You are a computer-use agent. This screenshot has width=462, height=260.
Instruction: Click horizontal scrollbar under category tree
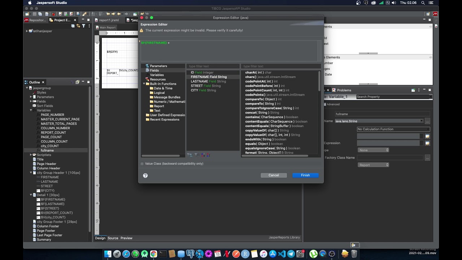(x=161, y=156)
